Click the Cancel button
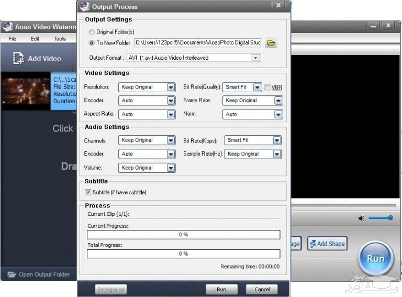402x297 pixels. coord(262,289)
